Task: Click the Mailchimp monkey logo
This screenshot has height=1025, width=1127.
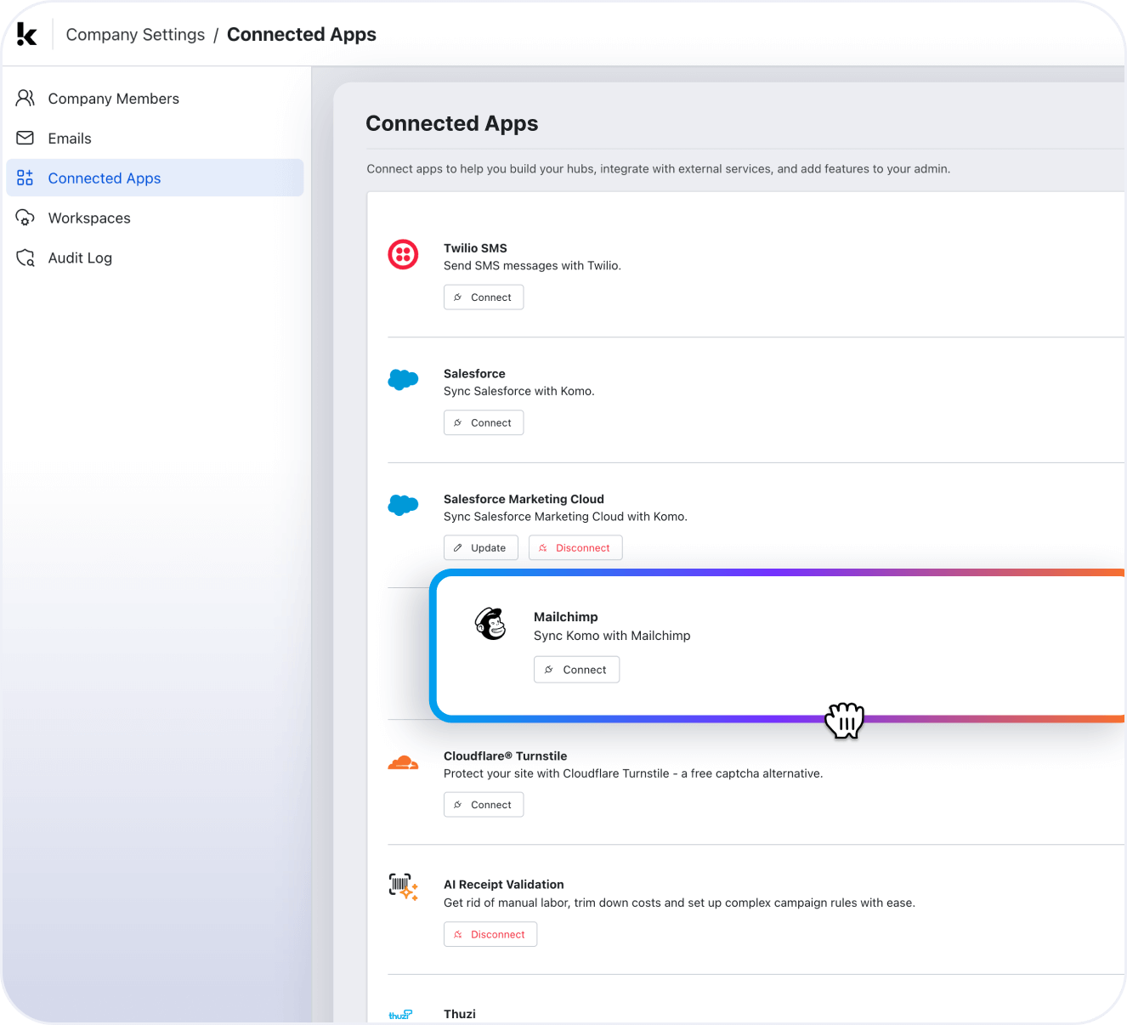Action: (490, 624)
